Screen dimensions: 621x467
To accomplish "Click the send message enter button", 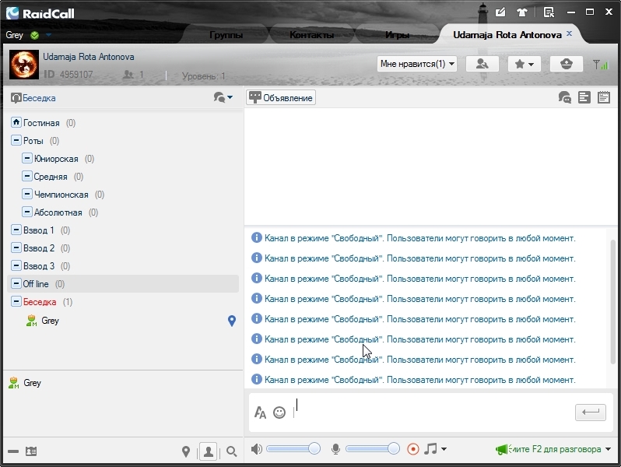I will 590,413.
